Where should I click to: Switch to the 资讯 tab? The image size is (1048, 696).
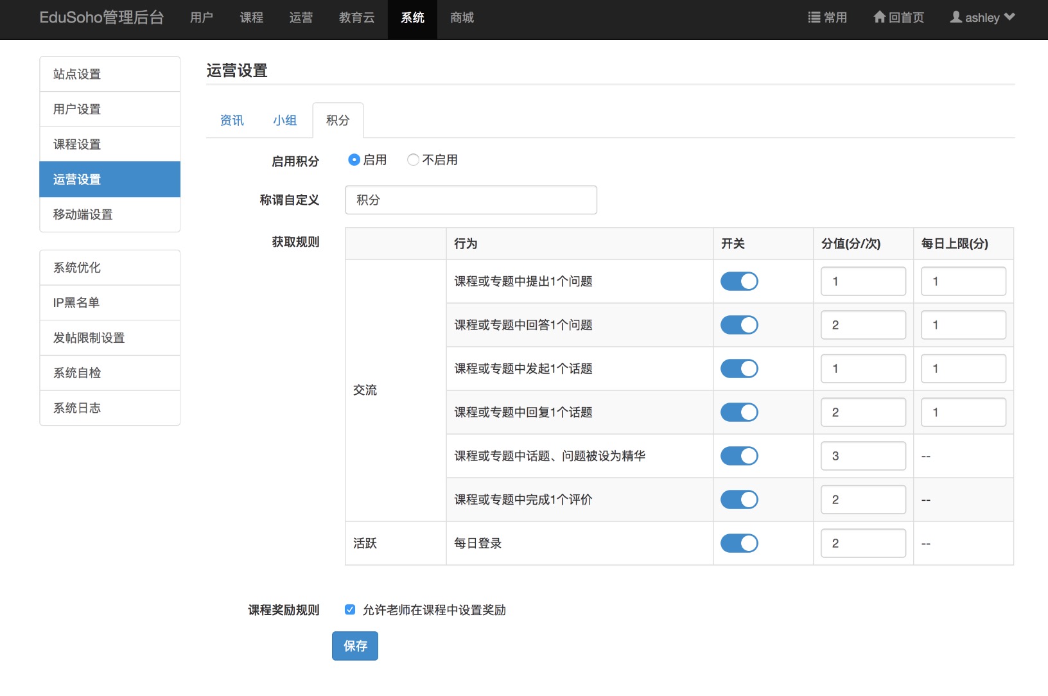(232, 120)
